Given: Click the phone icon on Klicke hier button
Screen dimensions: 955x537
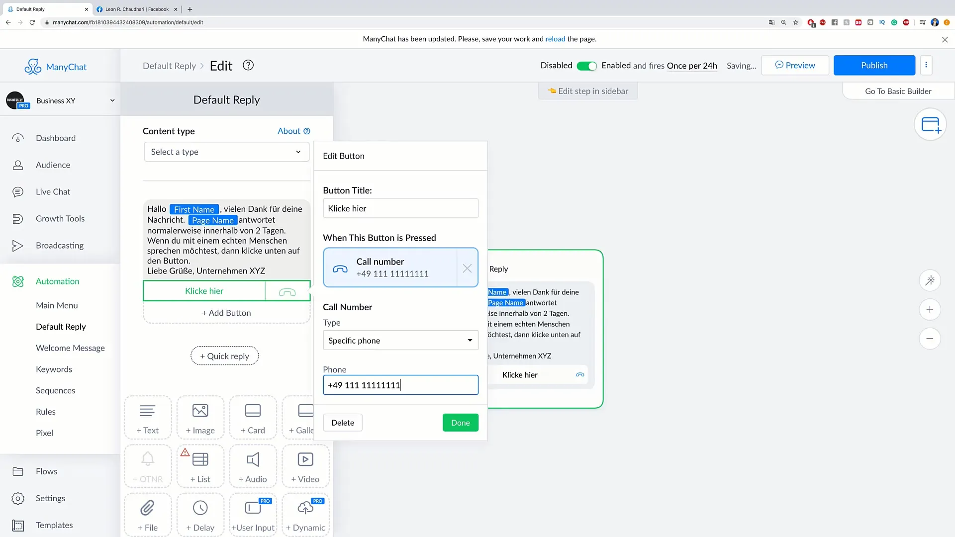Looking at the screenshot, I should click(287, 291).
